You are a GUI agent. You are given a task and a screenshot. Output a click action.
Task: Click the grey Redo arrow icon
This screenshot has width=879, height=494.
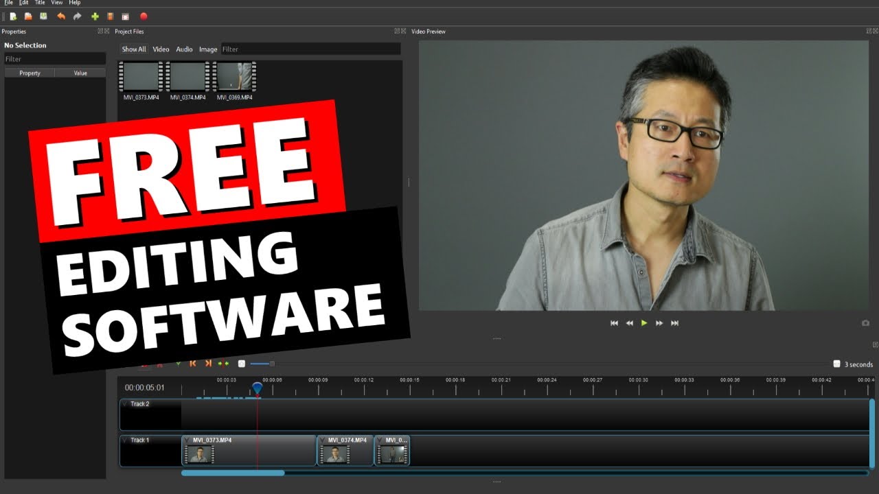tap(77, 16)
